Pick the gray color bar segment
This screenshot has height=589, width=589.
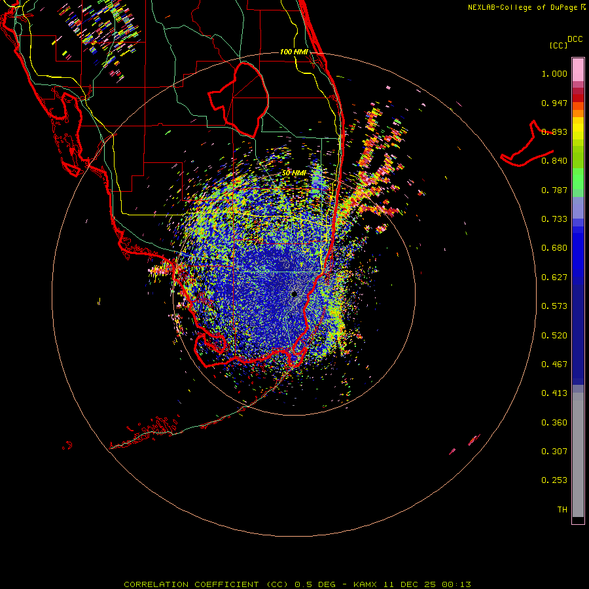click(x=578, y=455)
